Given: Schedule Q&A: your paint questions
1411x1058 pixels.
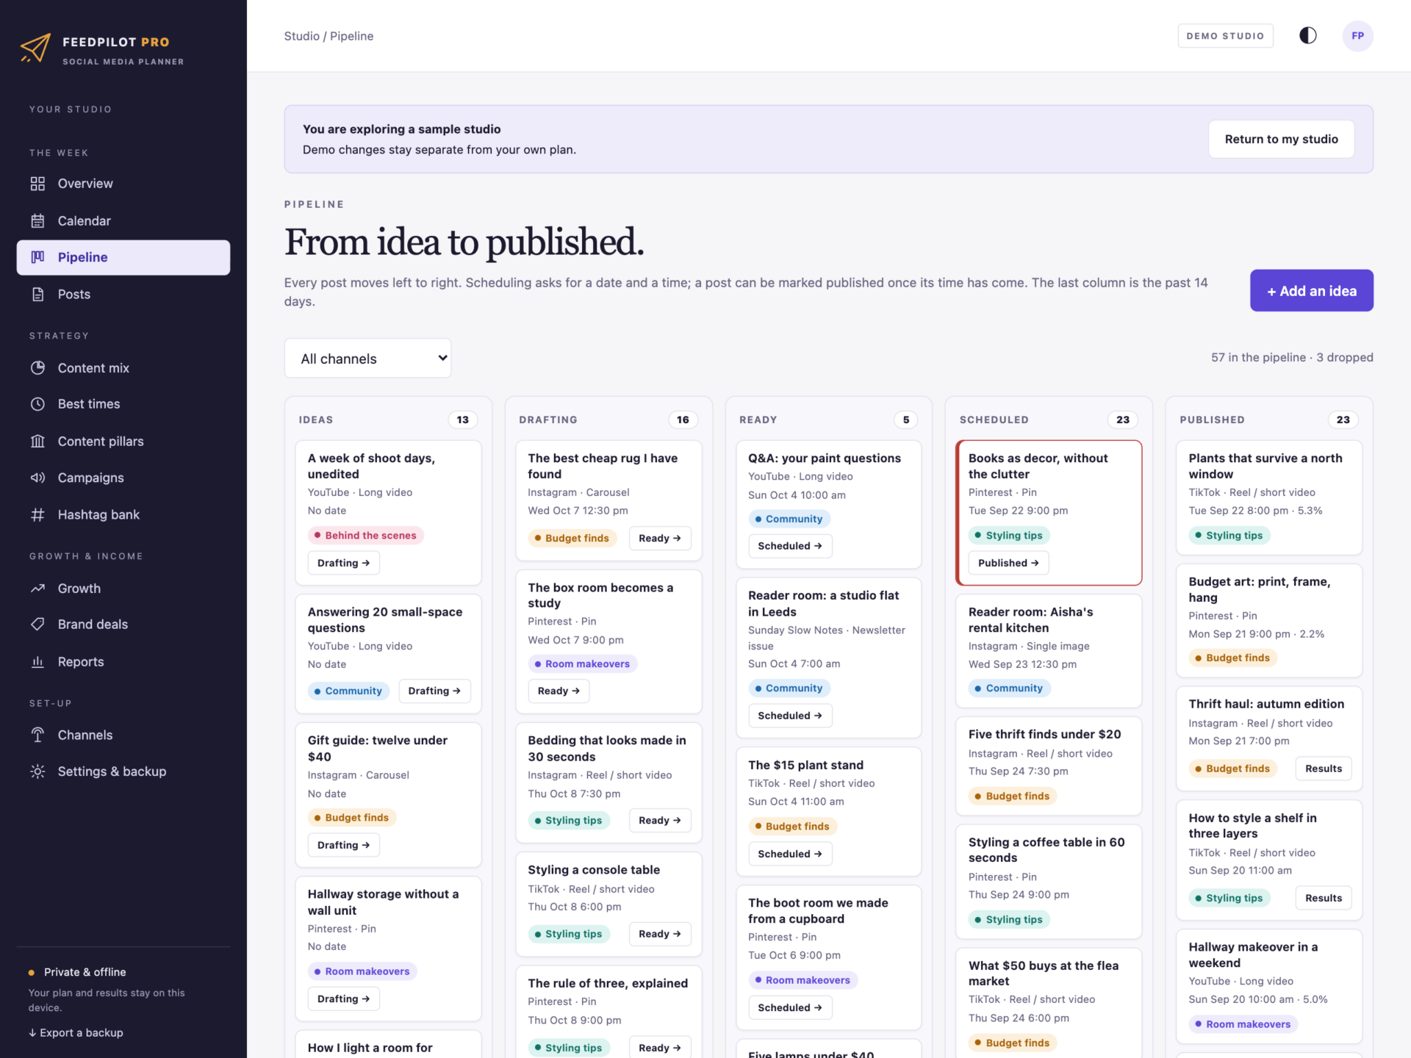Looking at the screenshot, I should [x=790, y=546].
